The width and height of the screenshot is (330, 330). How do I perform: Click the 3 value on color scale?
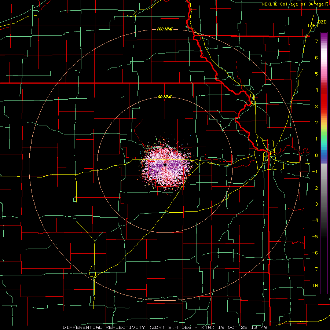coord(316,106)
